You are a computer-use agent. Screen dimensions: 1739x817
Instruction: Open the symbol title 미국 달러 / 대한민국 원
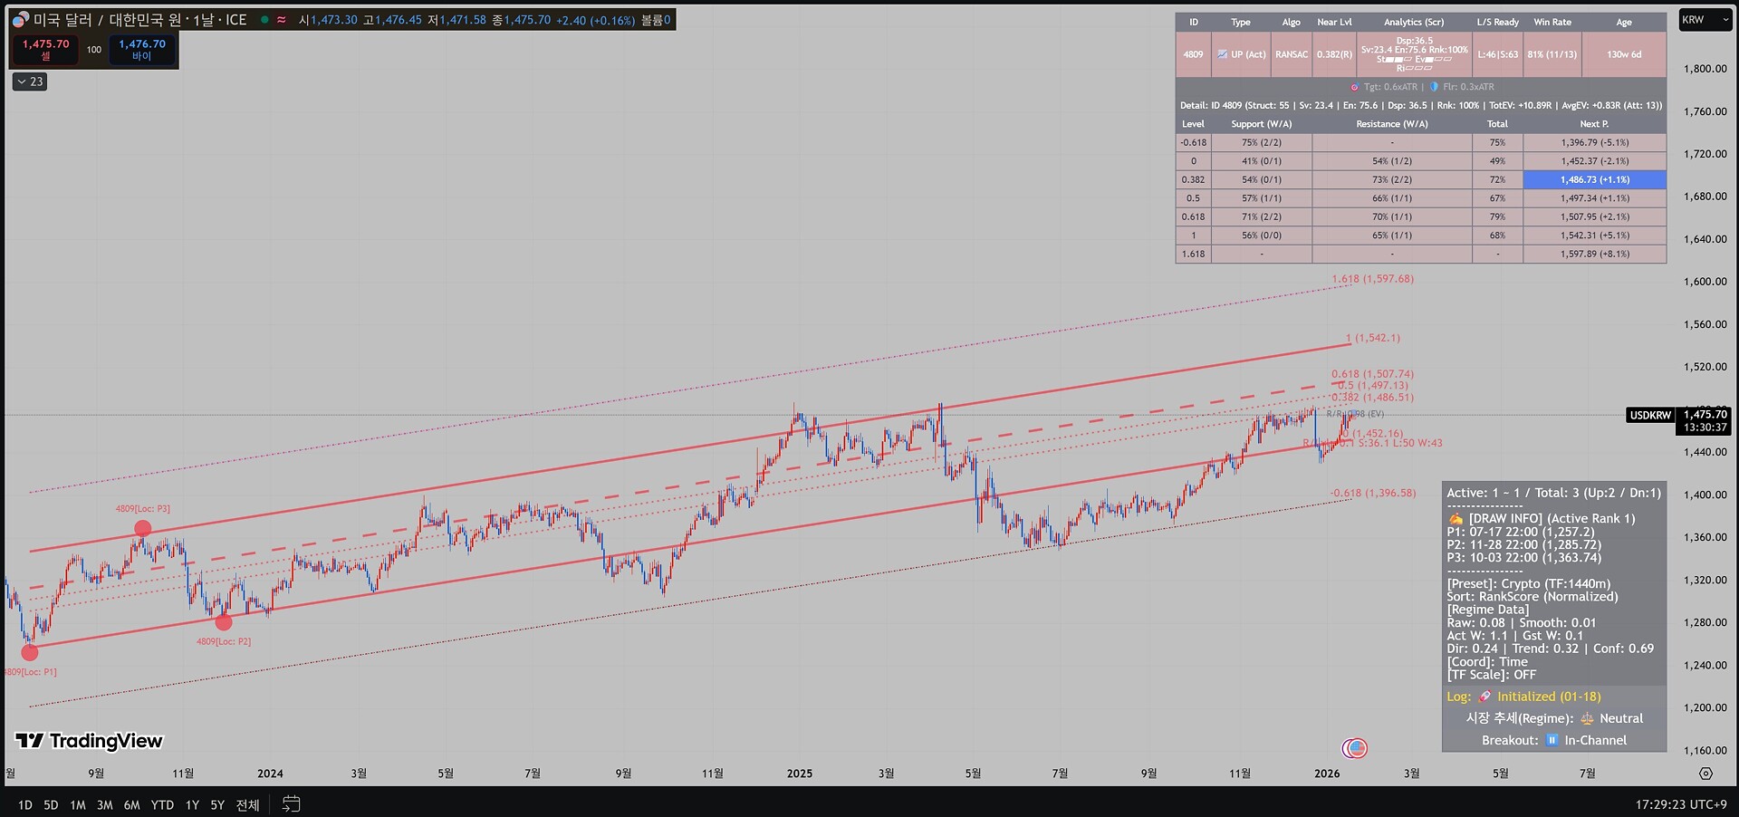coord(109,20)
